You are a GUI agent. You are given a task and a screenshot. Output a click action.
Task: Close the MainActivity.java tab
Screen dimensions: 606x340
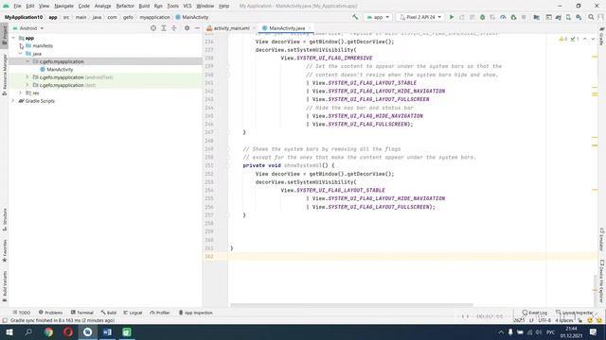[310, 28]
